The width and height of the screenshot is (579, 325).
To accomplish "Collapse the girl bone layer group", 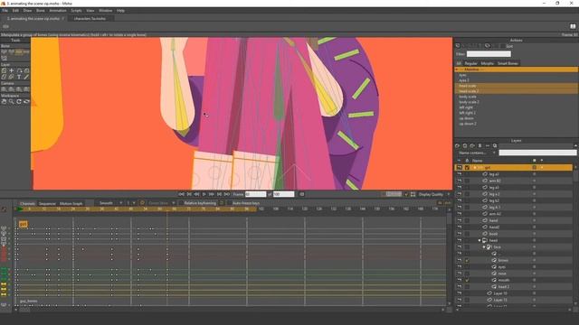I will 475,168.
